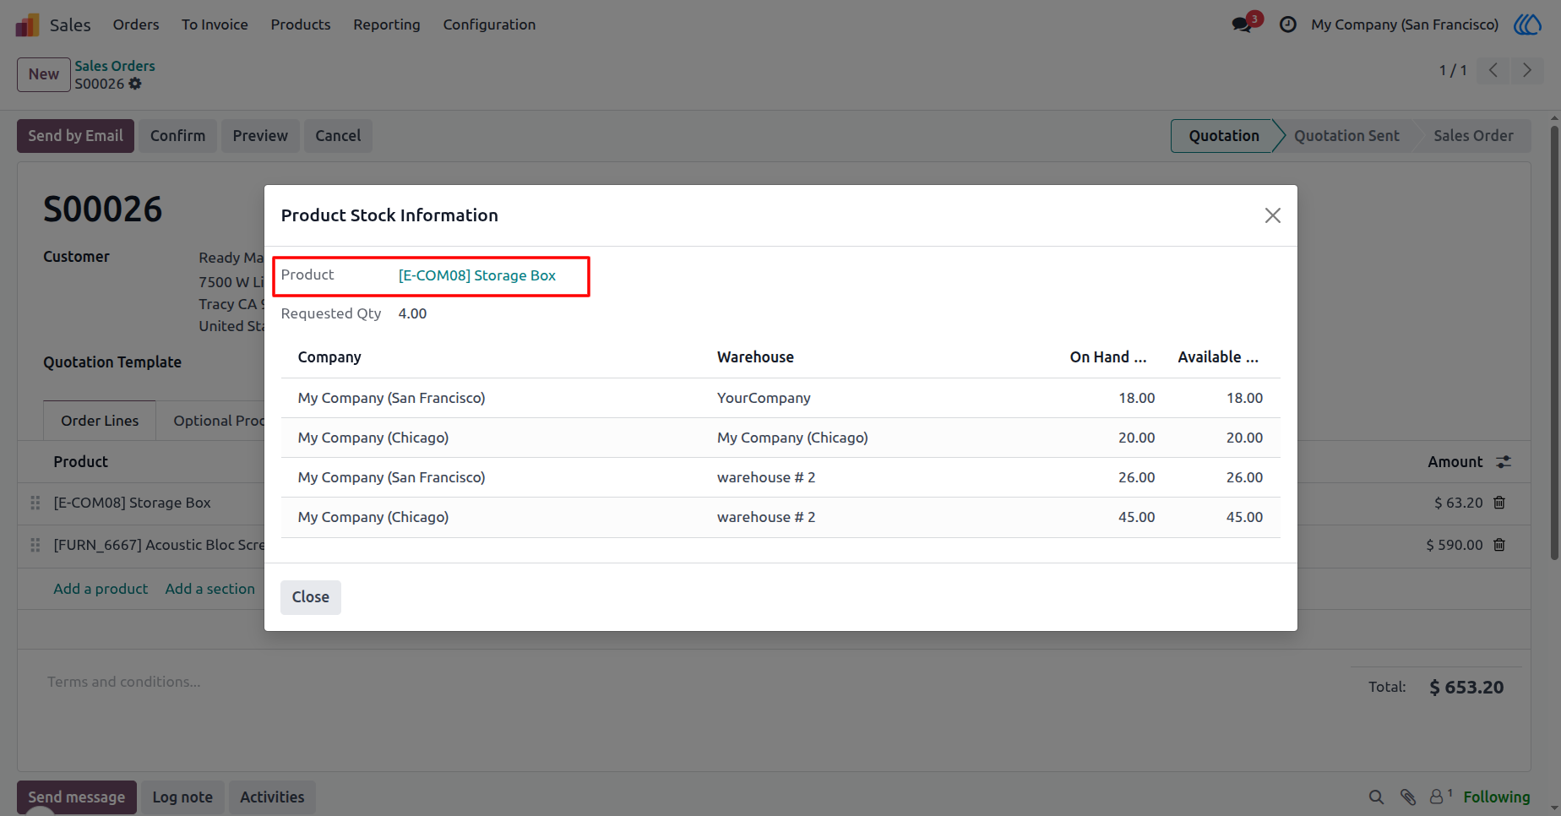Go to Sales Orders breadcrumb
This screenshot has width=1561, height=816.
point(115,66)
